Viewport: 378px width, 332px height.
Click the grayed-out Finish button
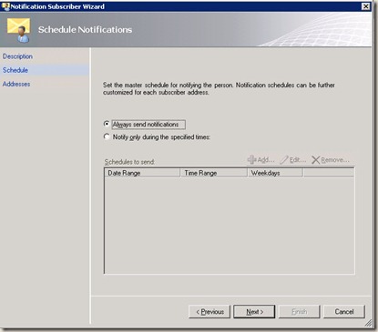pos(299,312)
